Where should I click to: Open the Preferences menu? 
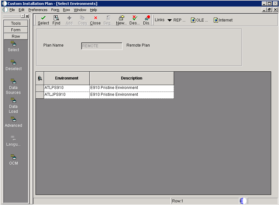(38, 10)
